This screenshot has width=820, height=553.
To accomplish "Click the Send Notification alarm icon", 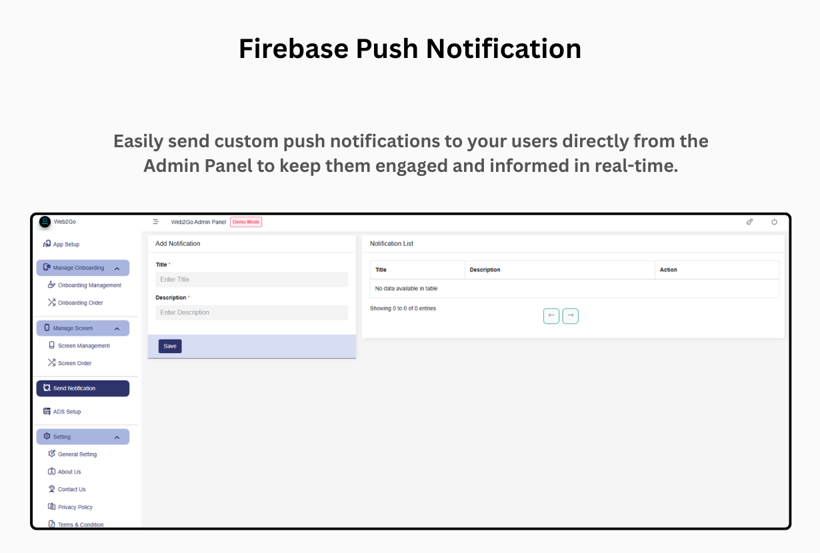I will [x=47, y=388].
